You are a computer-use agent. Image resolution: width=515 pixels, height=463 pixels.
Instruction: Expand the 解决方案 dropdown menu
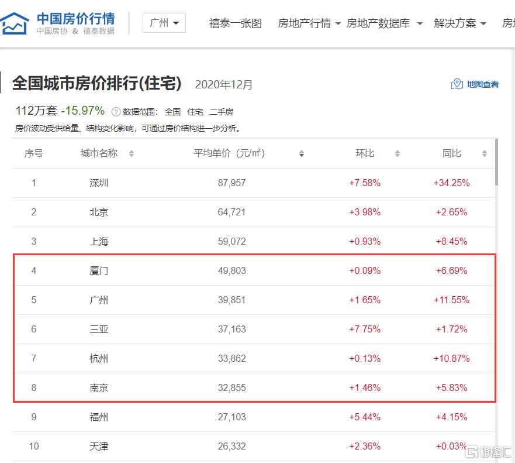coord(456,23)
